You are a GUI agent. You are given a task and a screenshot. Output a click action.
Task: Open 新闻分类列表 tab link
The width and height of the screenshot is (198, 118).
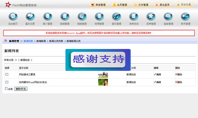pyautogui.click(x=56, y=41)
